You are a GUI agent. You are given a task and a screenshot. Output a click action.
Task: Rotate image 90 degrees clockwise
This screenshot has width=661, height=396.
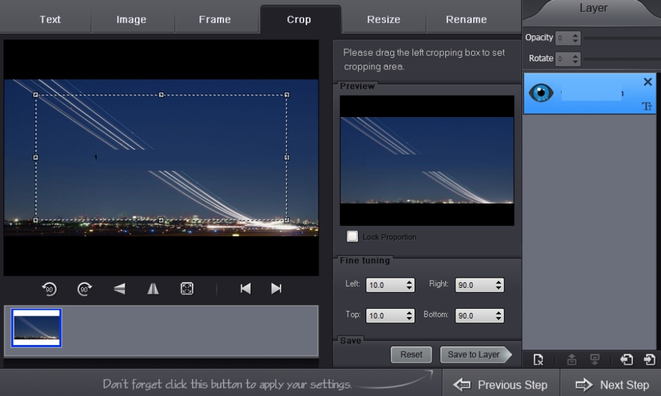click(84, 289)
